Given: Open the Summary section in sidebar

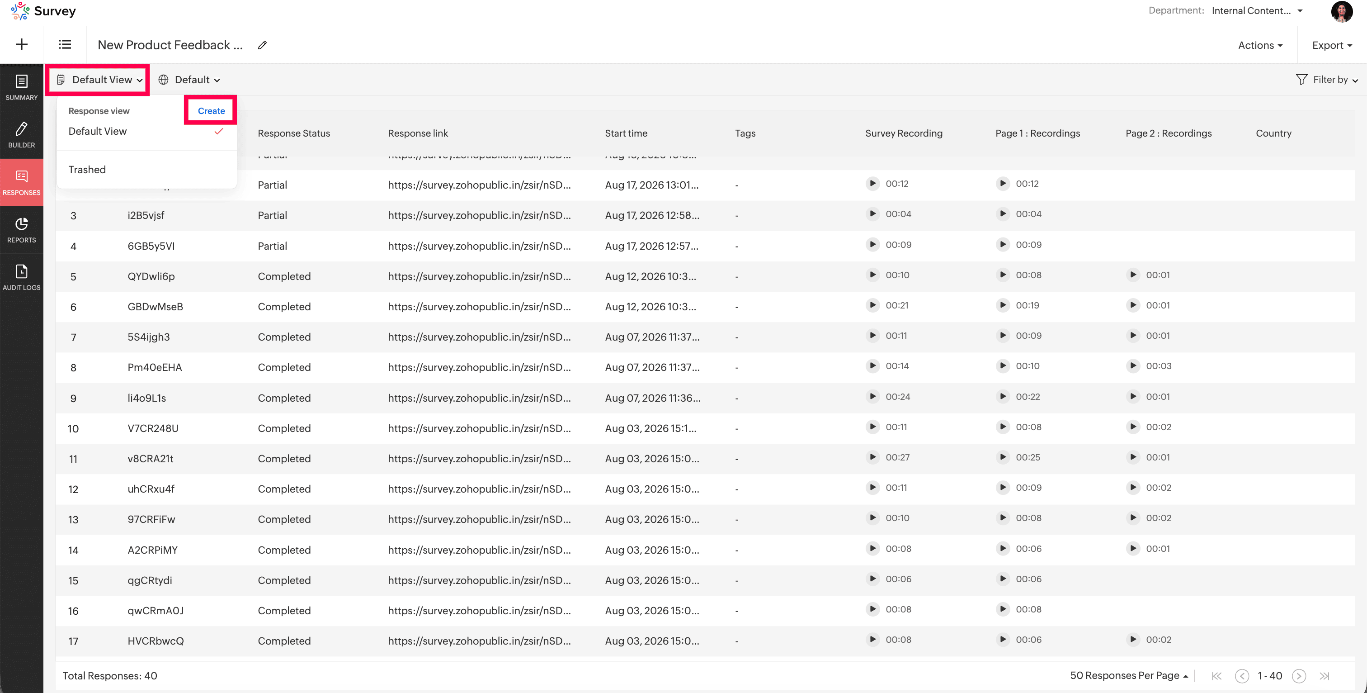Looking at the screenshot, I should [x=21, y=88].
